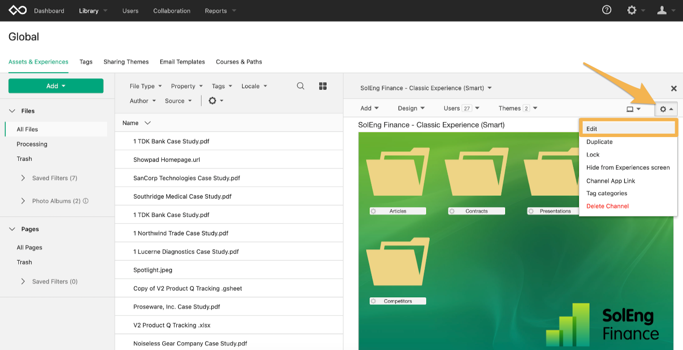Click the Showpad infinity logo
This screenshot has width=683, height=350.
(17, 10)
